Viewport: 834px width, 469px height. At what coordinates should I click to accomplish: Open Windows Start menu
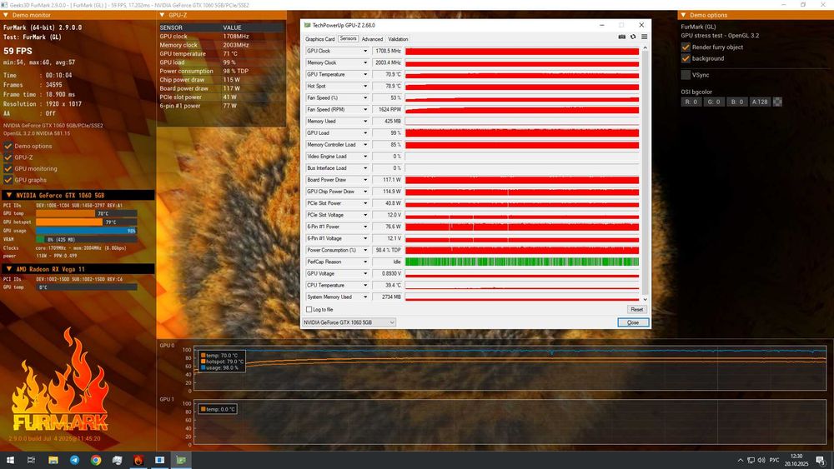click(x=10, y=460)
